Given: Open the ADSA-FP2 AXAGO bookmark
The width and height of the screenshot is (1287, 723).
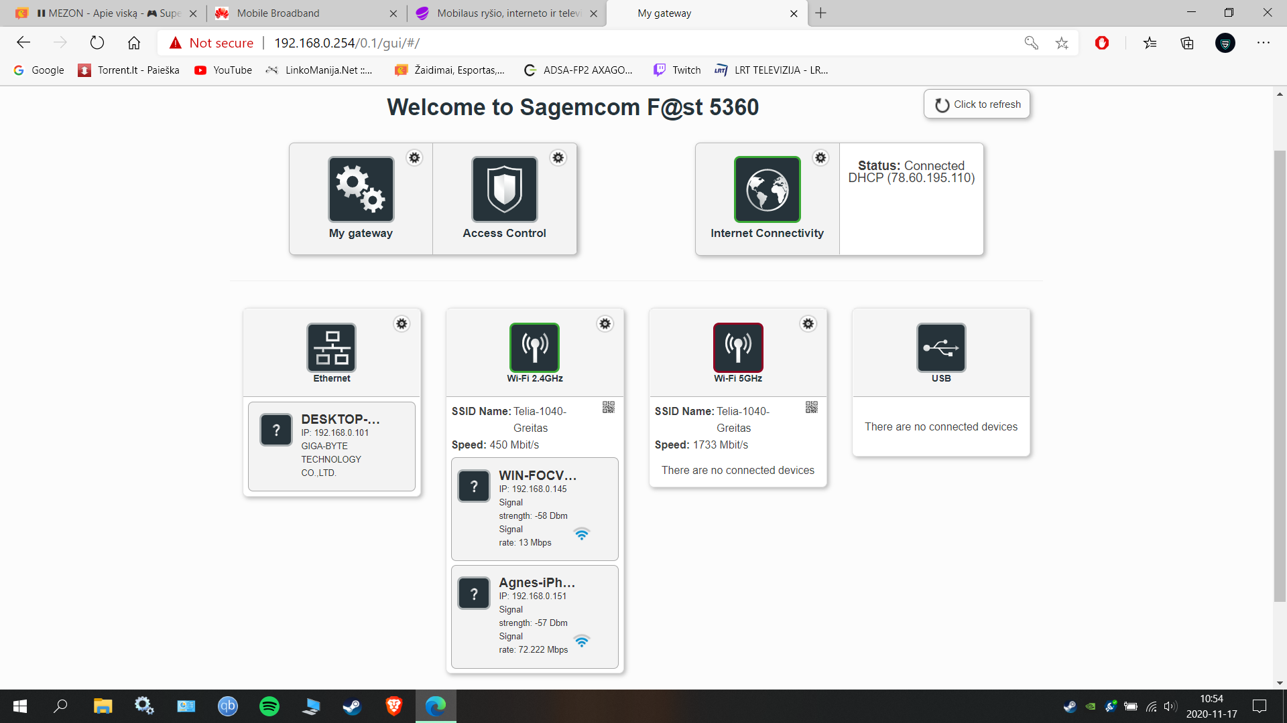Looking at the screenshot, I should [578, 70].
